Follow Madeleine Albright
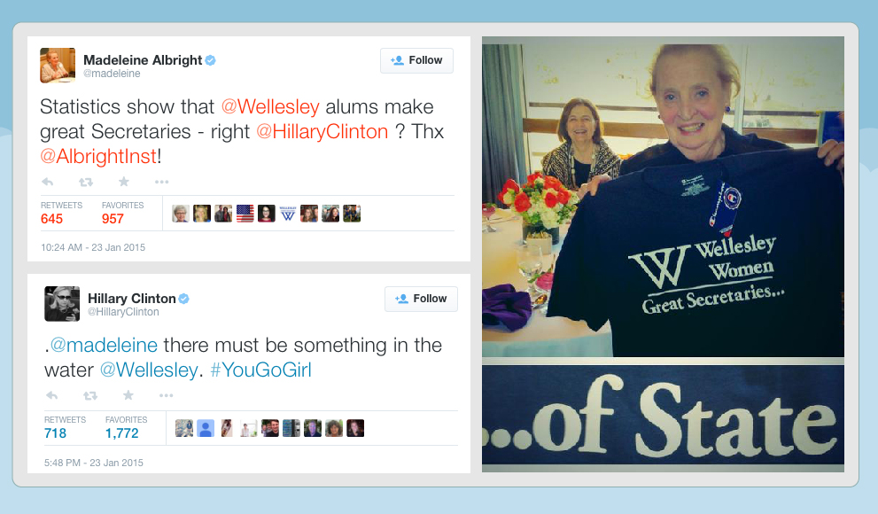Viewport: 878px width, 514px height. pyautogui.click(x=416, y=60)
